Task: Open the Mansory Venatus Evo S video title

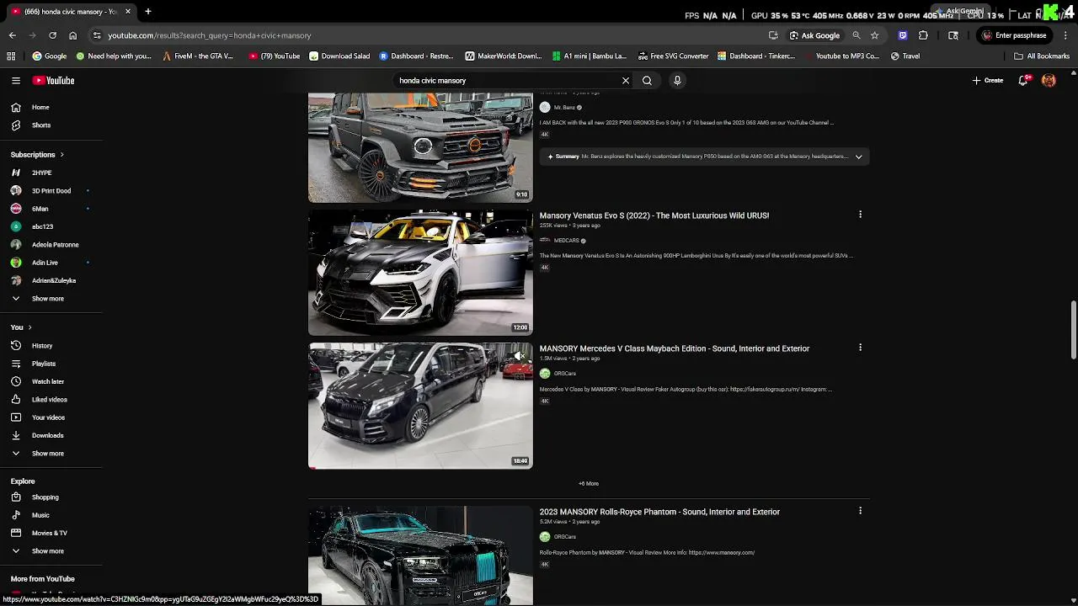Action: click(654, 215)
